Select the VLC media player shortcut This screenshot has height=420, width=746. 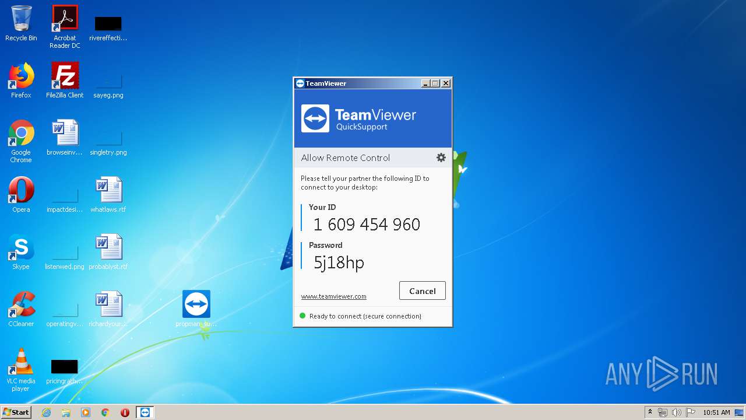[21, 370]
